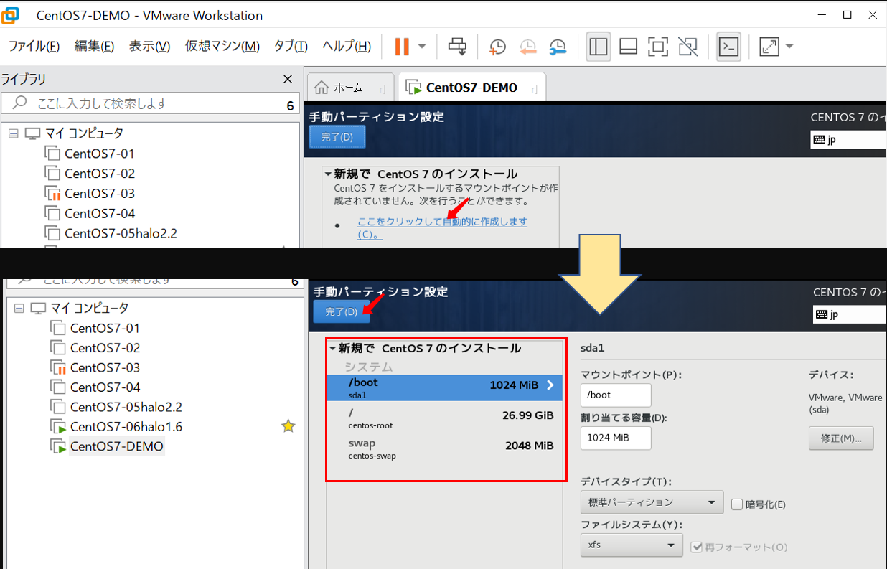Click the send Ctrl+Alt+Del toolbar icon
Screen dimensions: 887x569
[x=457, y=47]
